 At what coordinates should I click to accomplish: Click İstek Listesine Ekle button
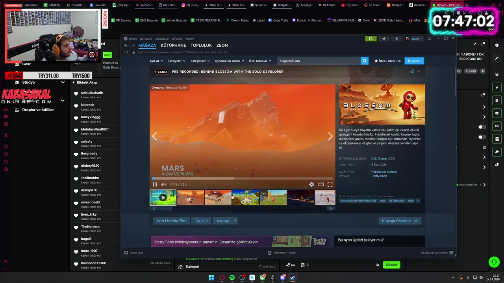click(x=171, y=221)
